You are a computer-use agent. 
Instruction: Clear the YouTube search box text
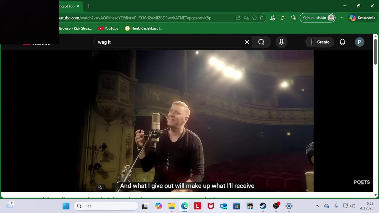point(247,42)
